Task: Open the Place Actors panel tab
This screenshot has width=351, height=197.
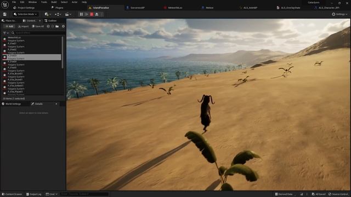Action: pos(9,21)
